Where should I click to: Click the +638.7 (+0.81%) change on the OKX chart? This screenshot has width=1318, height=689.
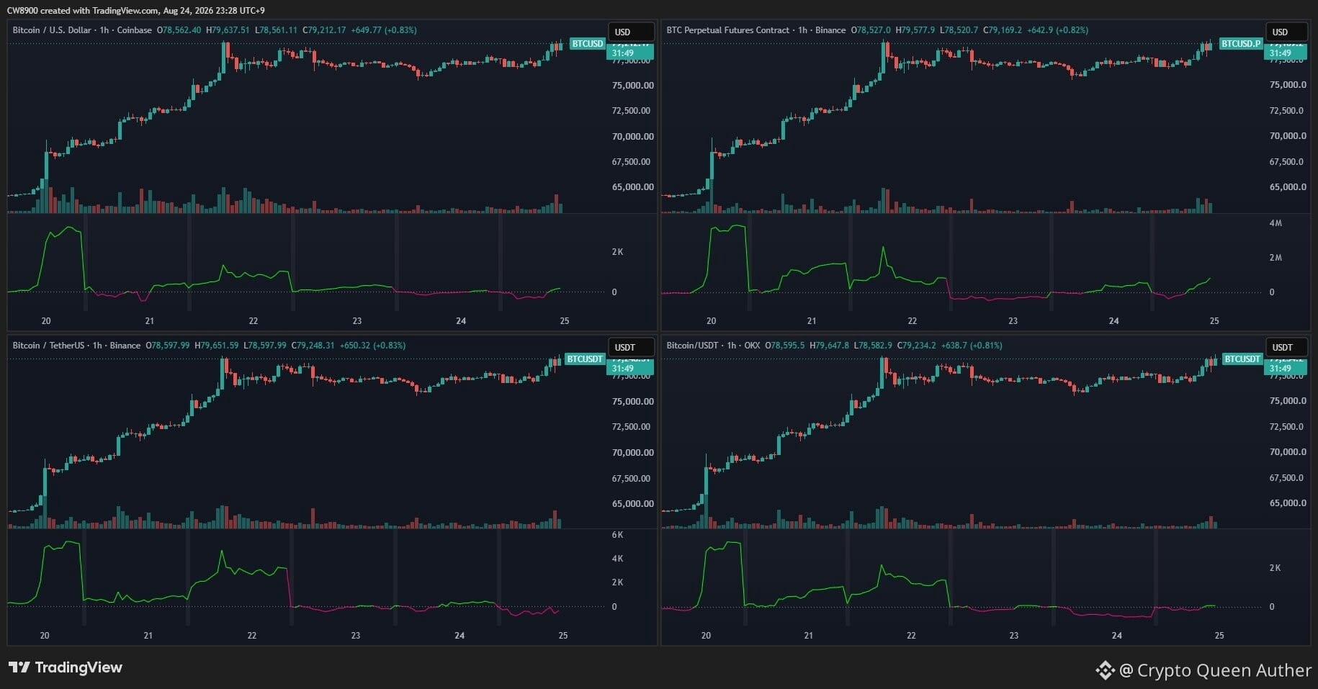972,346
